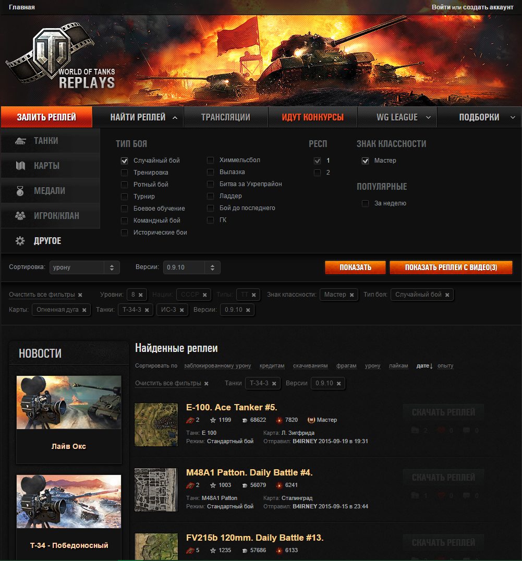Open the Лайв Окс news thumbnail
The height and width of the screenshot is (561, 522).
(x=69, y=403)
